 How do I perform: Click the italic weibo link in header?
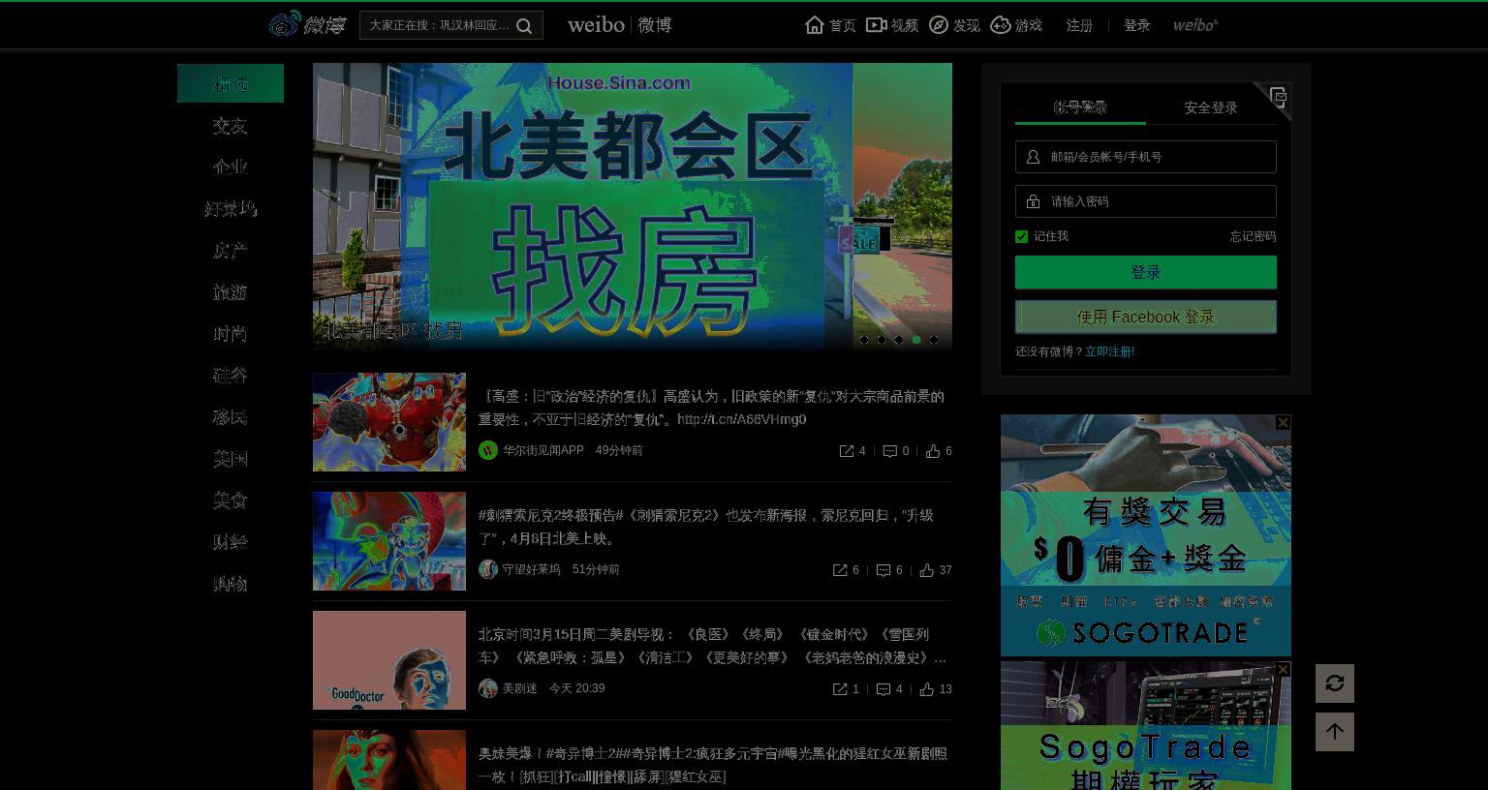1195,25
